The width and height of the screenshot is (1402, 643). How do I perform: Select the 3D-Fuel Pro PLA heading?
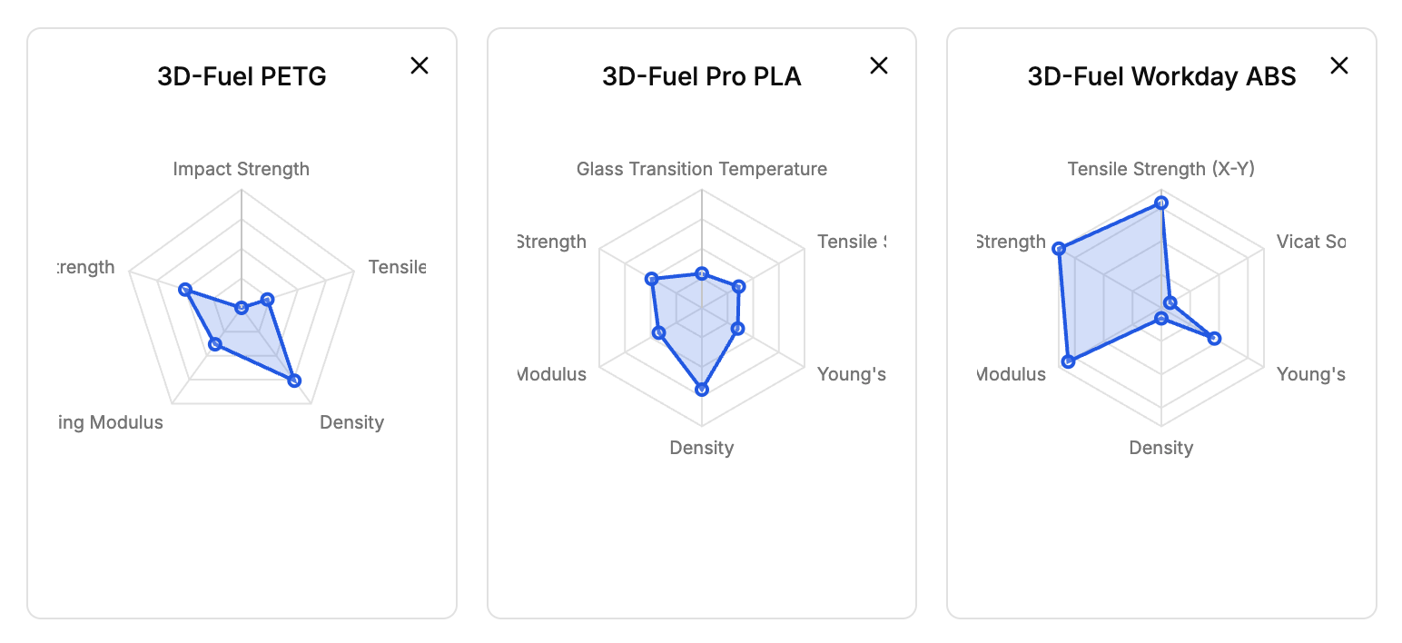[x=701, y=76]
